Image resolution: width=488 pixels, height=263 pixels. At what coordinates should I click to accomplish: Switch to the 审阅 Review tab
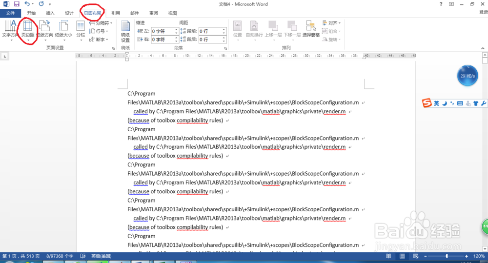[x=153, y=13]
